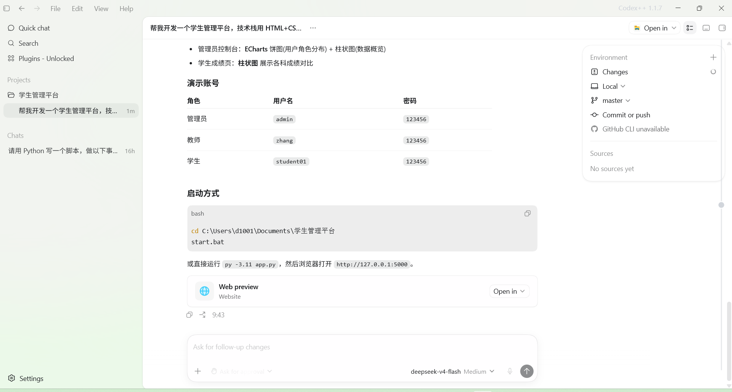Go forward with the right arrow

coord(37,8)
